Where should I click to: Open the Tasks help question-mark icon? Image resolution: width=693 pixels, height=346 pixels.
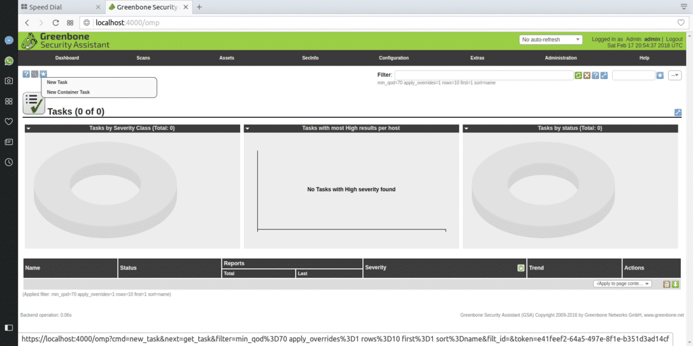26,74
